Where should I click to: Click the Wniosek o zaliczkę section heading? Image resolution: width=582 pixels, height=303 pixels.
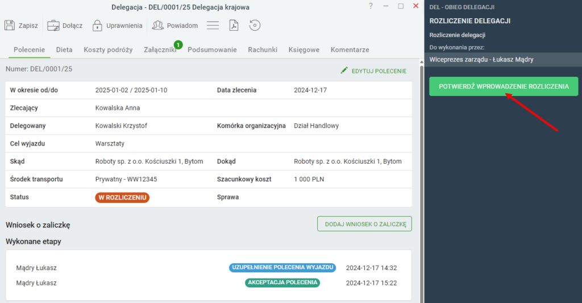tap(38, 225)
